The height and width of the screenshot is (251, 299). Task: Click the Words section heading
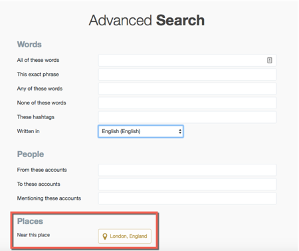pyautogui.click(x=29, y=45)
